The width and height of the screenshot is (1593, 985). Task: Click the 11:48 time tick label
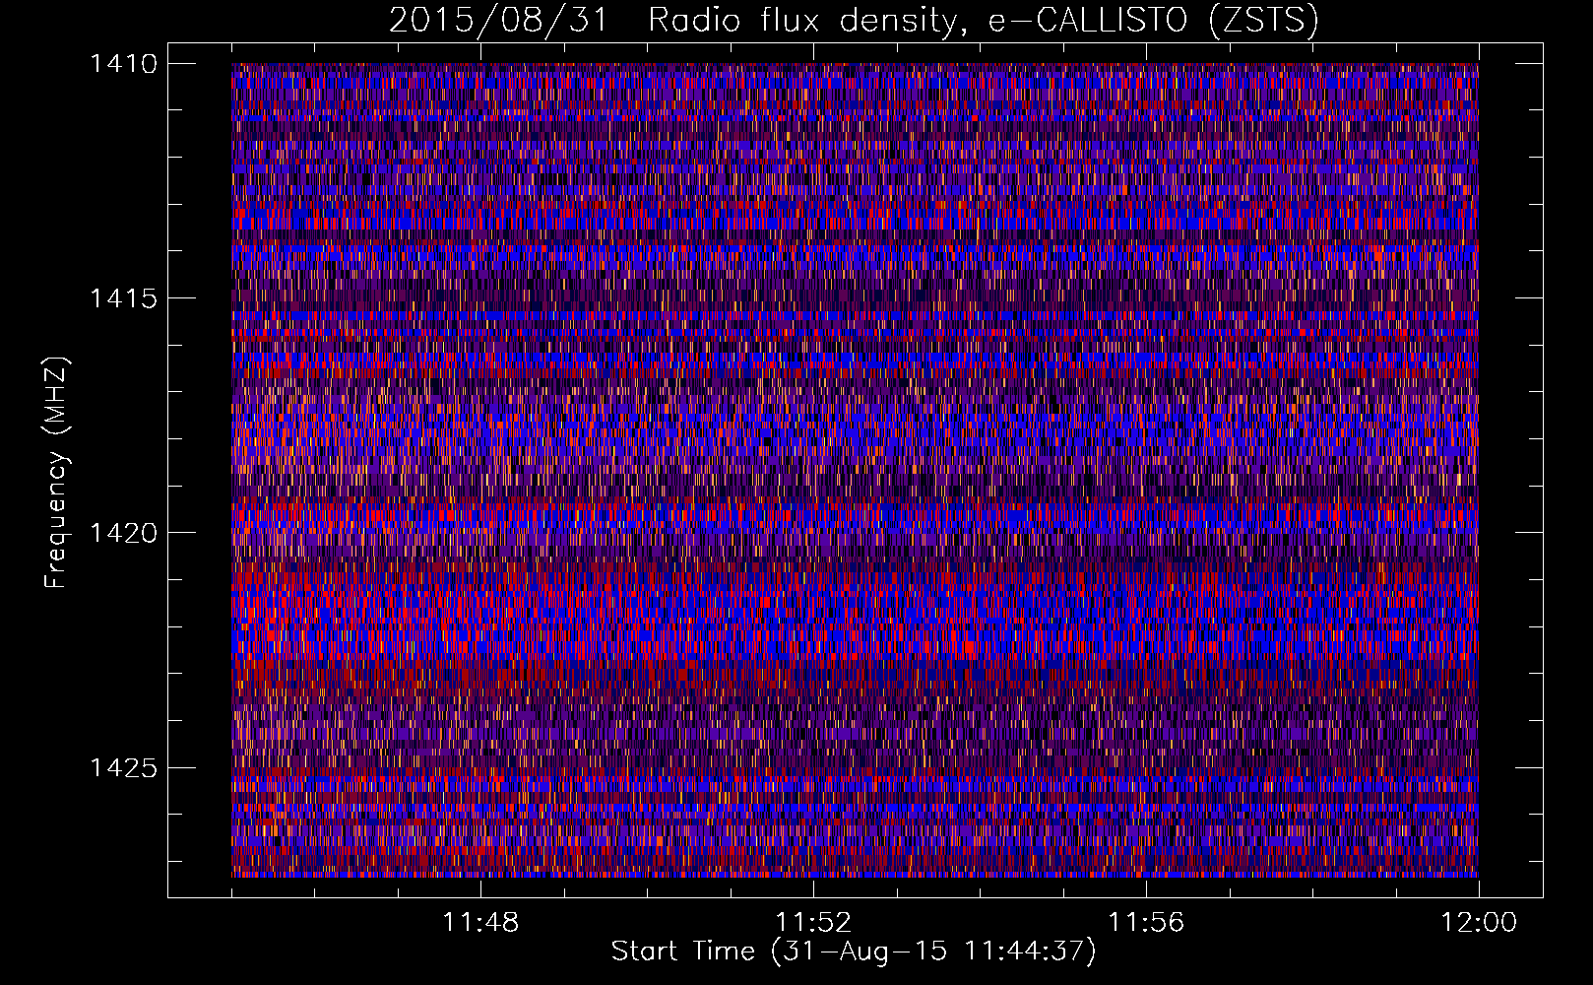(x=480, y=922)
